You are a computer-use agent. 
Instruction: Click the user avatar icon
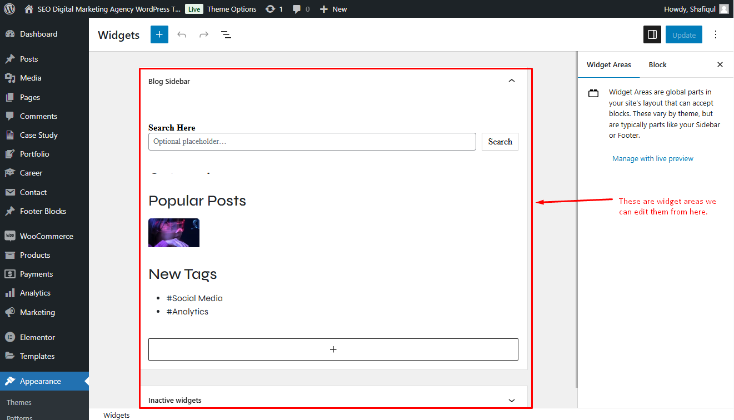(x=724, y=9)
